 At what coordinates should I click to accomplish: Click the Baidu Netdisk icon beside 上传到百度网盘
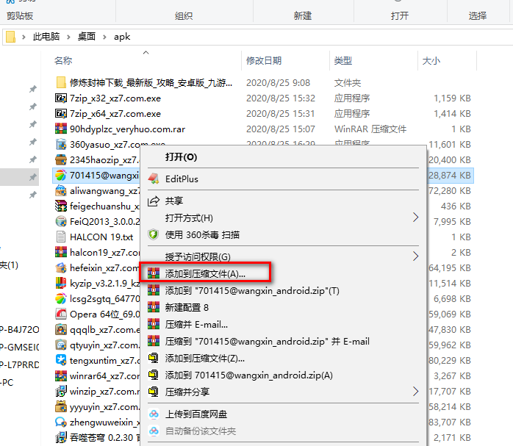[x=154, y=414]
